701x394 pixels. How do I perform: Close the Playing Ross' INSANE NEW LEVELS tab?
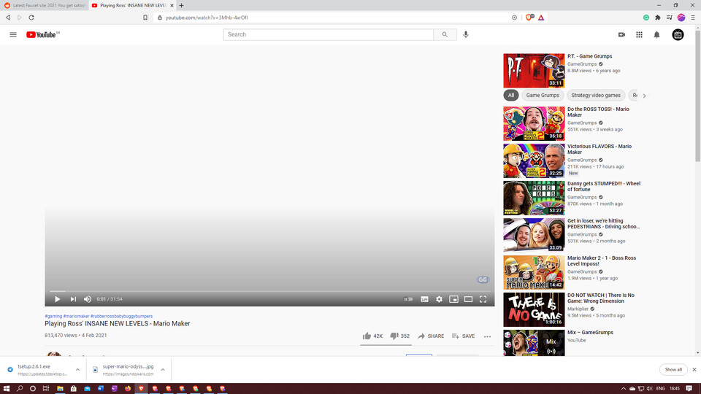click(172, 5)
